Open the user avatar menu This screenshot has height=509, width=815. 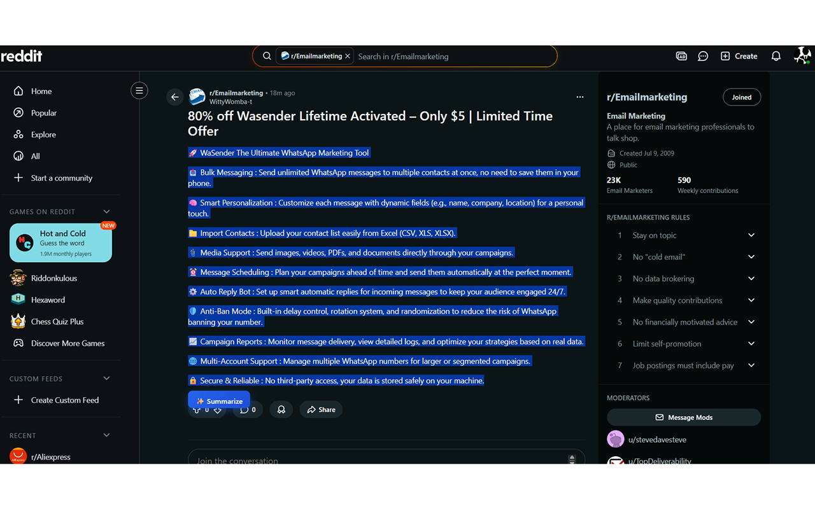[802, 56]
